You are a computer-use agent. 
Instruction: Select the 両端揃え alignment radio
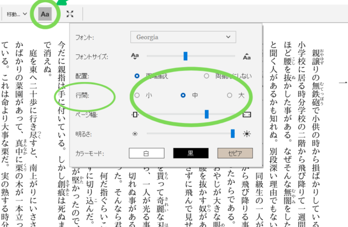tap(137, 76)
